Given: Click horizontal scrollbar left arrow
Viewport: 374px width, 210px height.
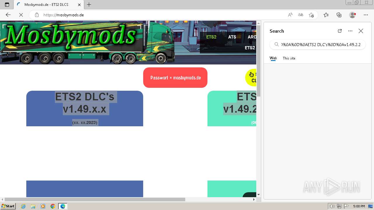Looking at the screenshot, I should 2,199.
